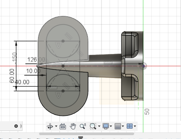The image size is (181, 139).
Task: Expand Grid and Snaps dropdown arrow
Action: [123, 126]
